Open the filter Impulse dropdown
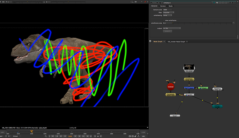The image size is (239, 138). (168, 12)
